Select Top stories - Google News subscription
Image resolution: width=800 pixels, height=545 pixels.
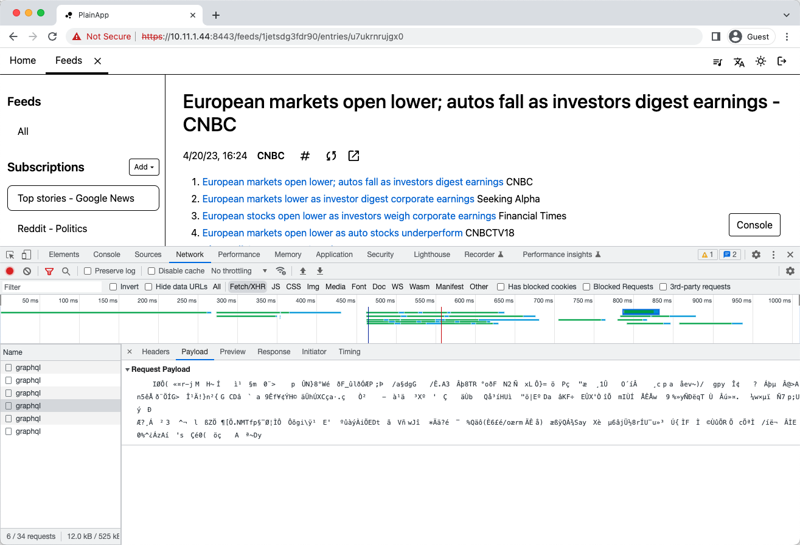tap(83, 198)
